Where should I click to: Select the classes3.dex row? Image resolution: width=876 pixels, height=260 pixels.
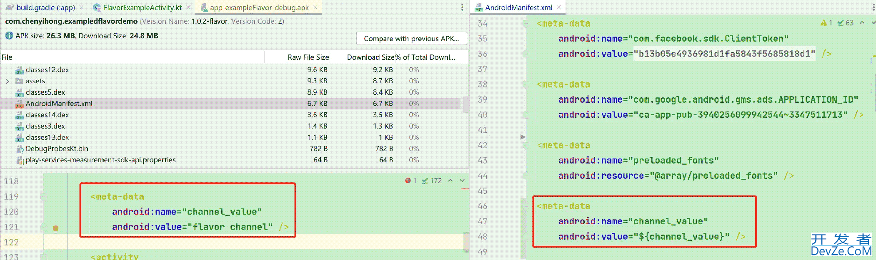[230, 126]
